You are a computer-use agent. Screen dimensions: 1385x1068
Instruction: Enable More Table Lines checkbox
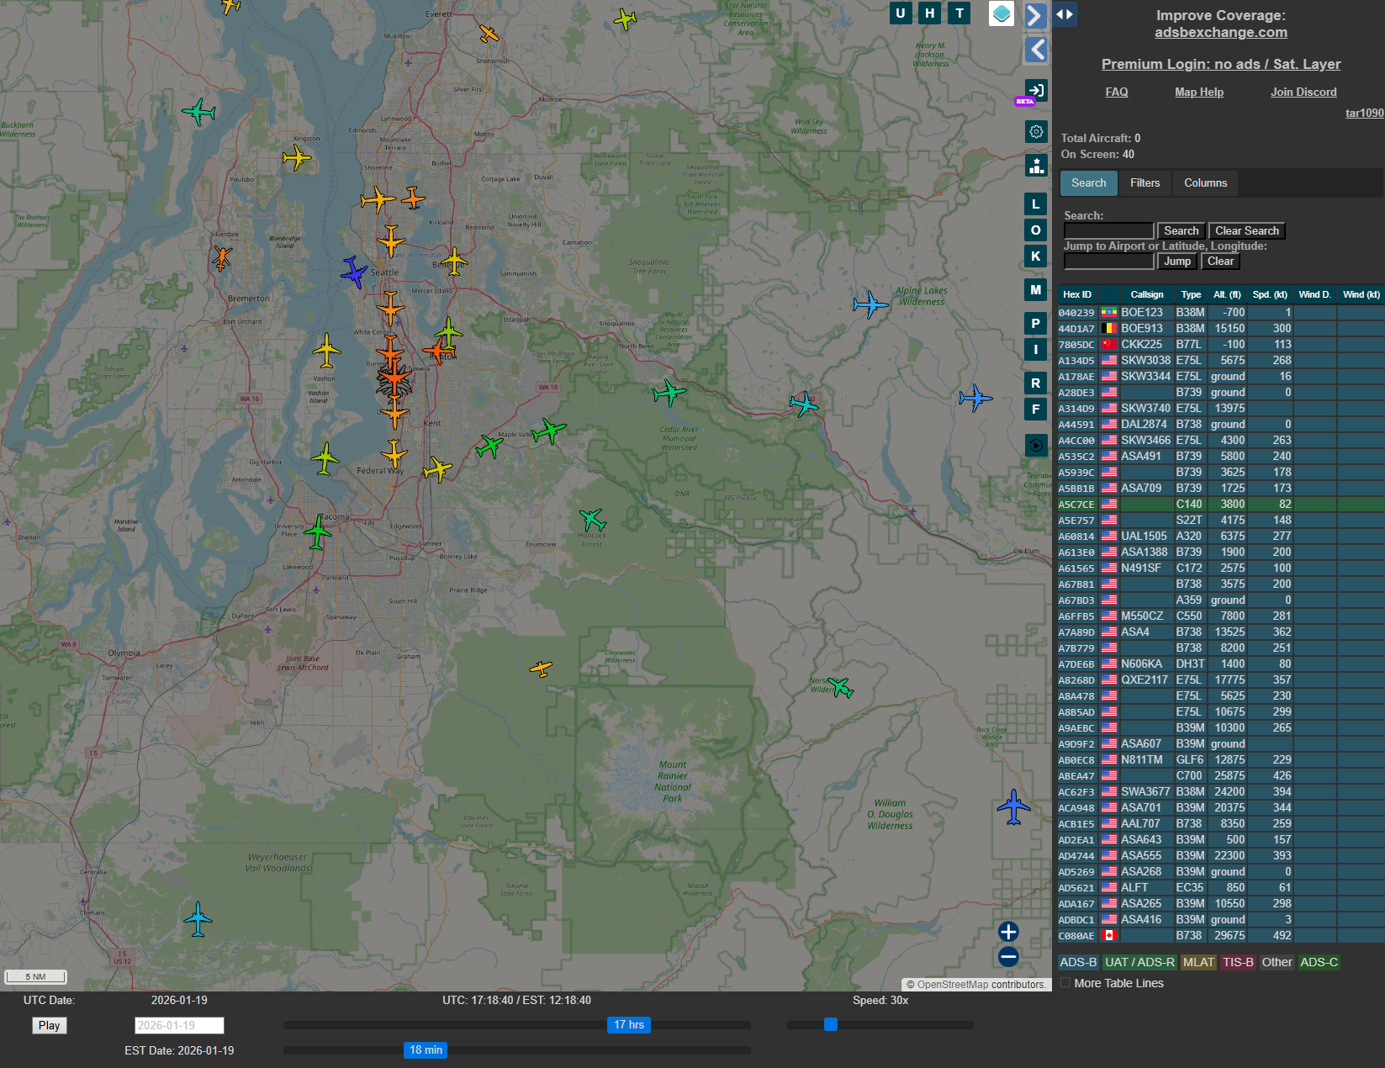(1065, 983)
